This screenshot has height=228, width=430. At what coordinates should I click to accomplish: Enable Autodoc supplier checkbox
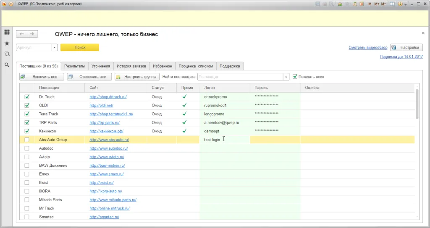coord(27,148)
